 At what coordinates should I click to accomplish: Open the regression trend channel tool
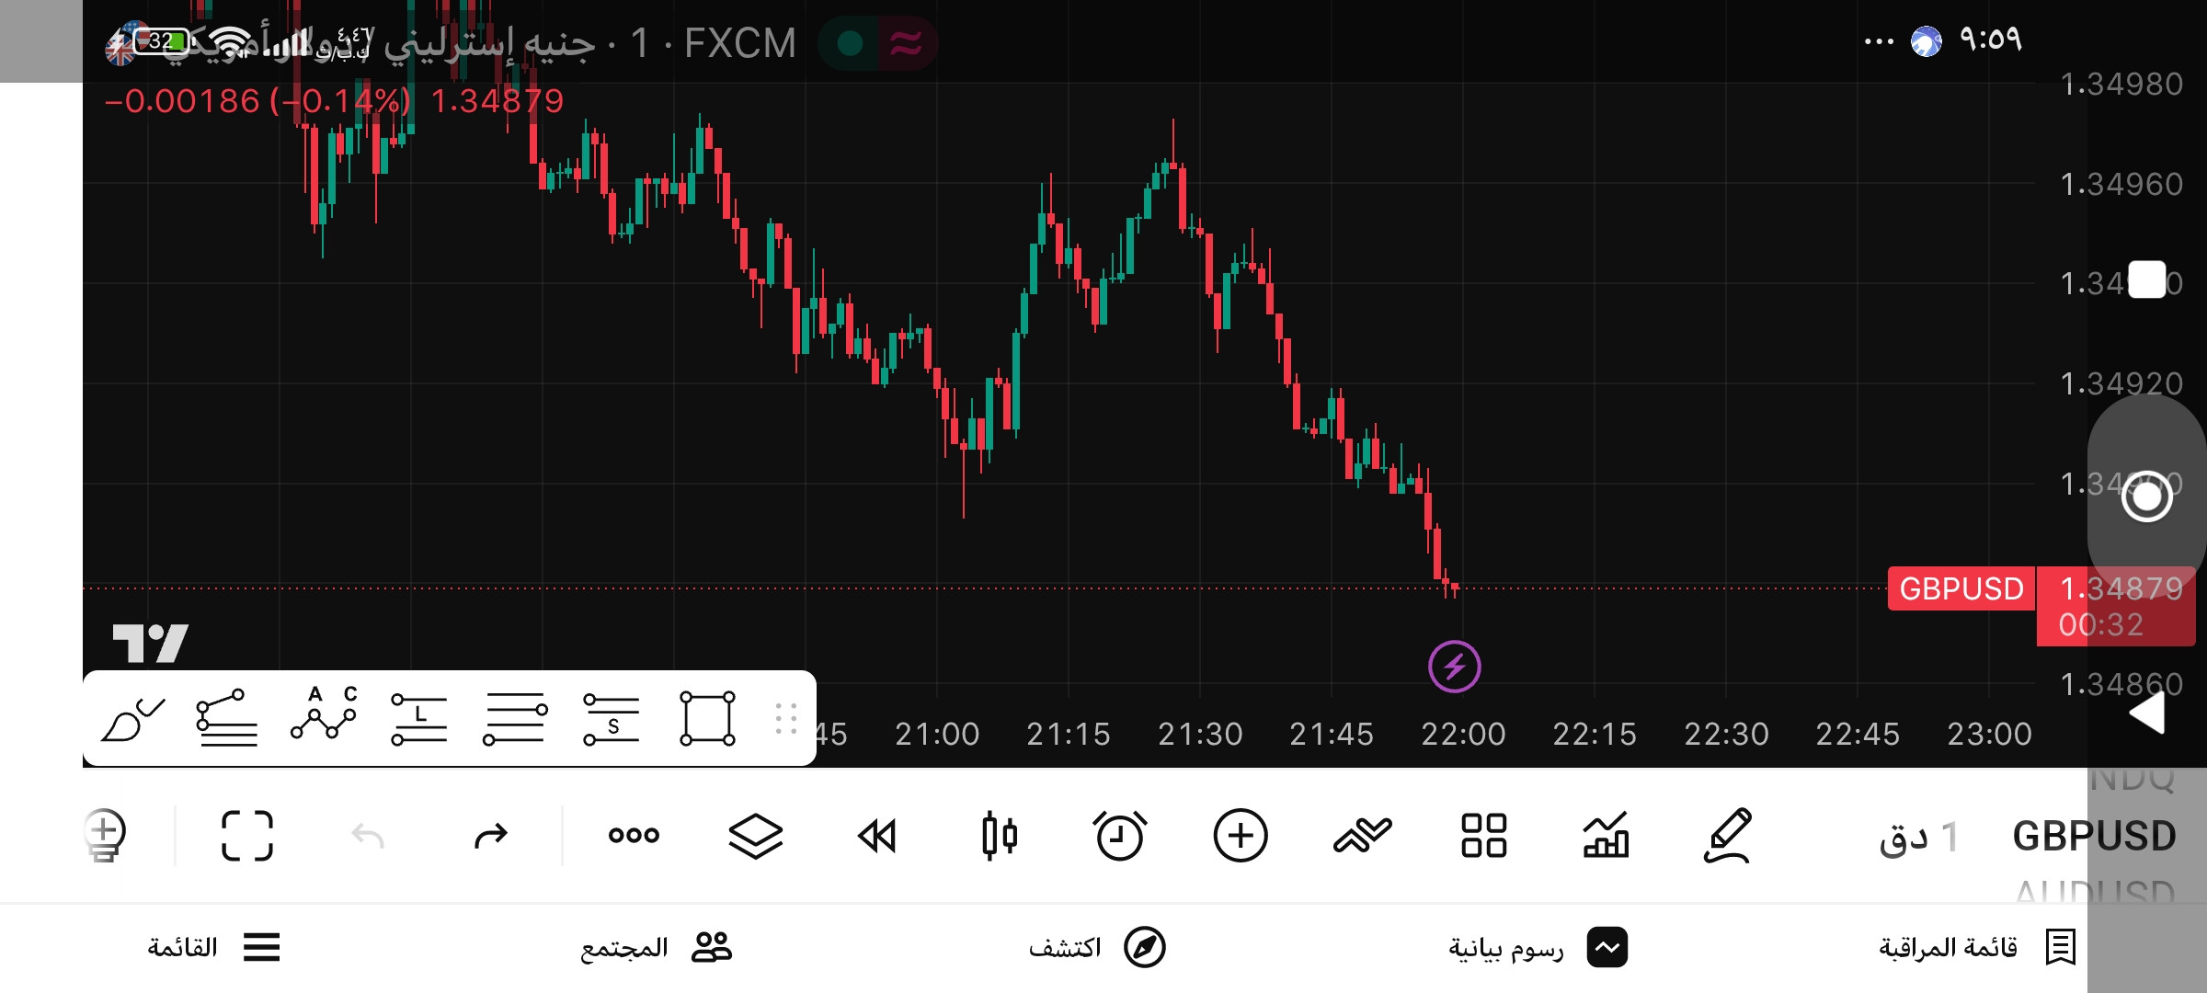[x=226, y=718]
